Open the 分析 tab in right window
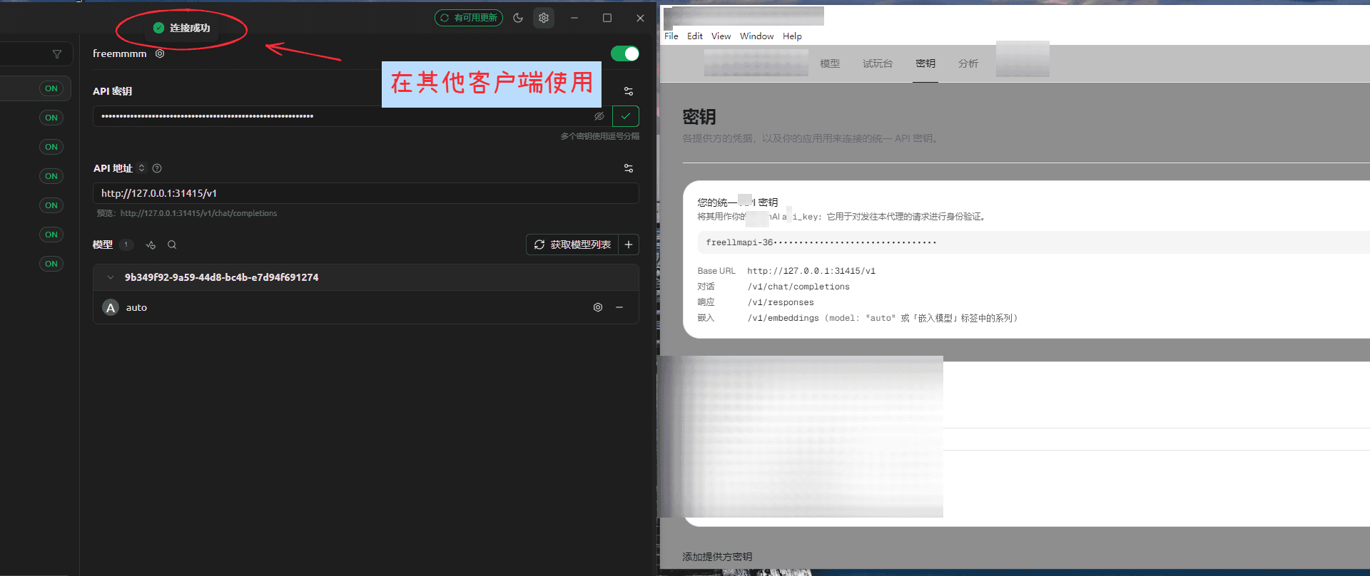The image size is (1370, 576). click(x=968, y=63)
